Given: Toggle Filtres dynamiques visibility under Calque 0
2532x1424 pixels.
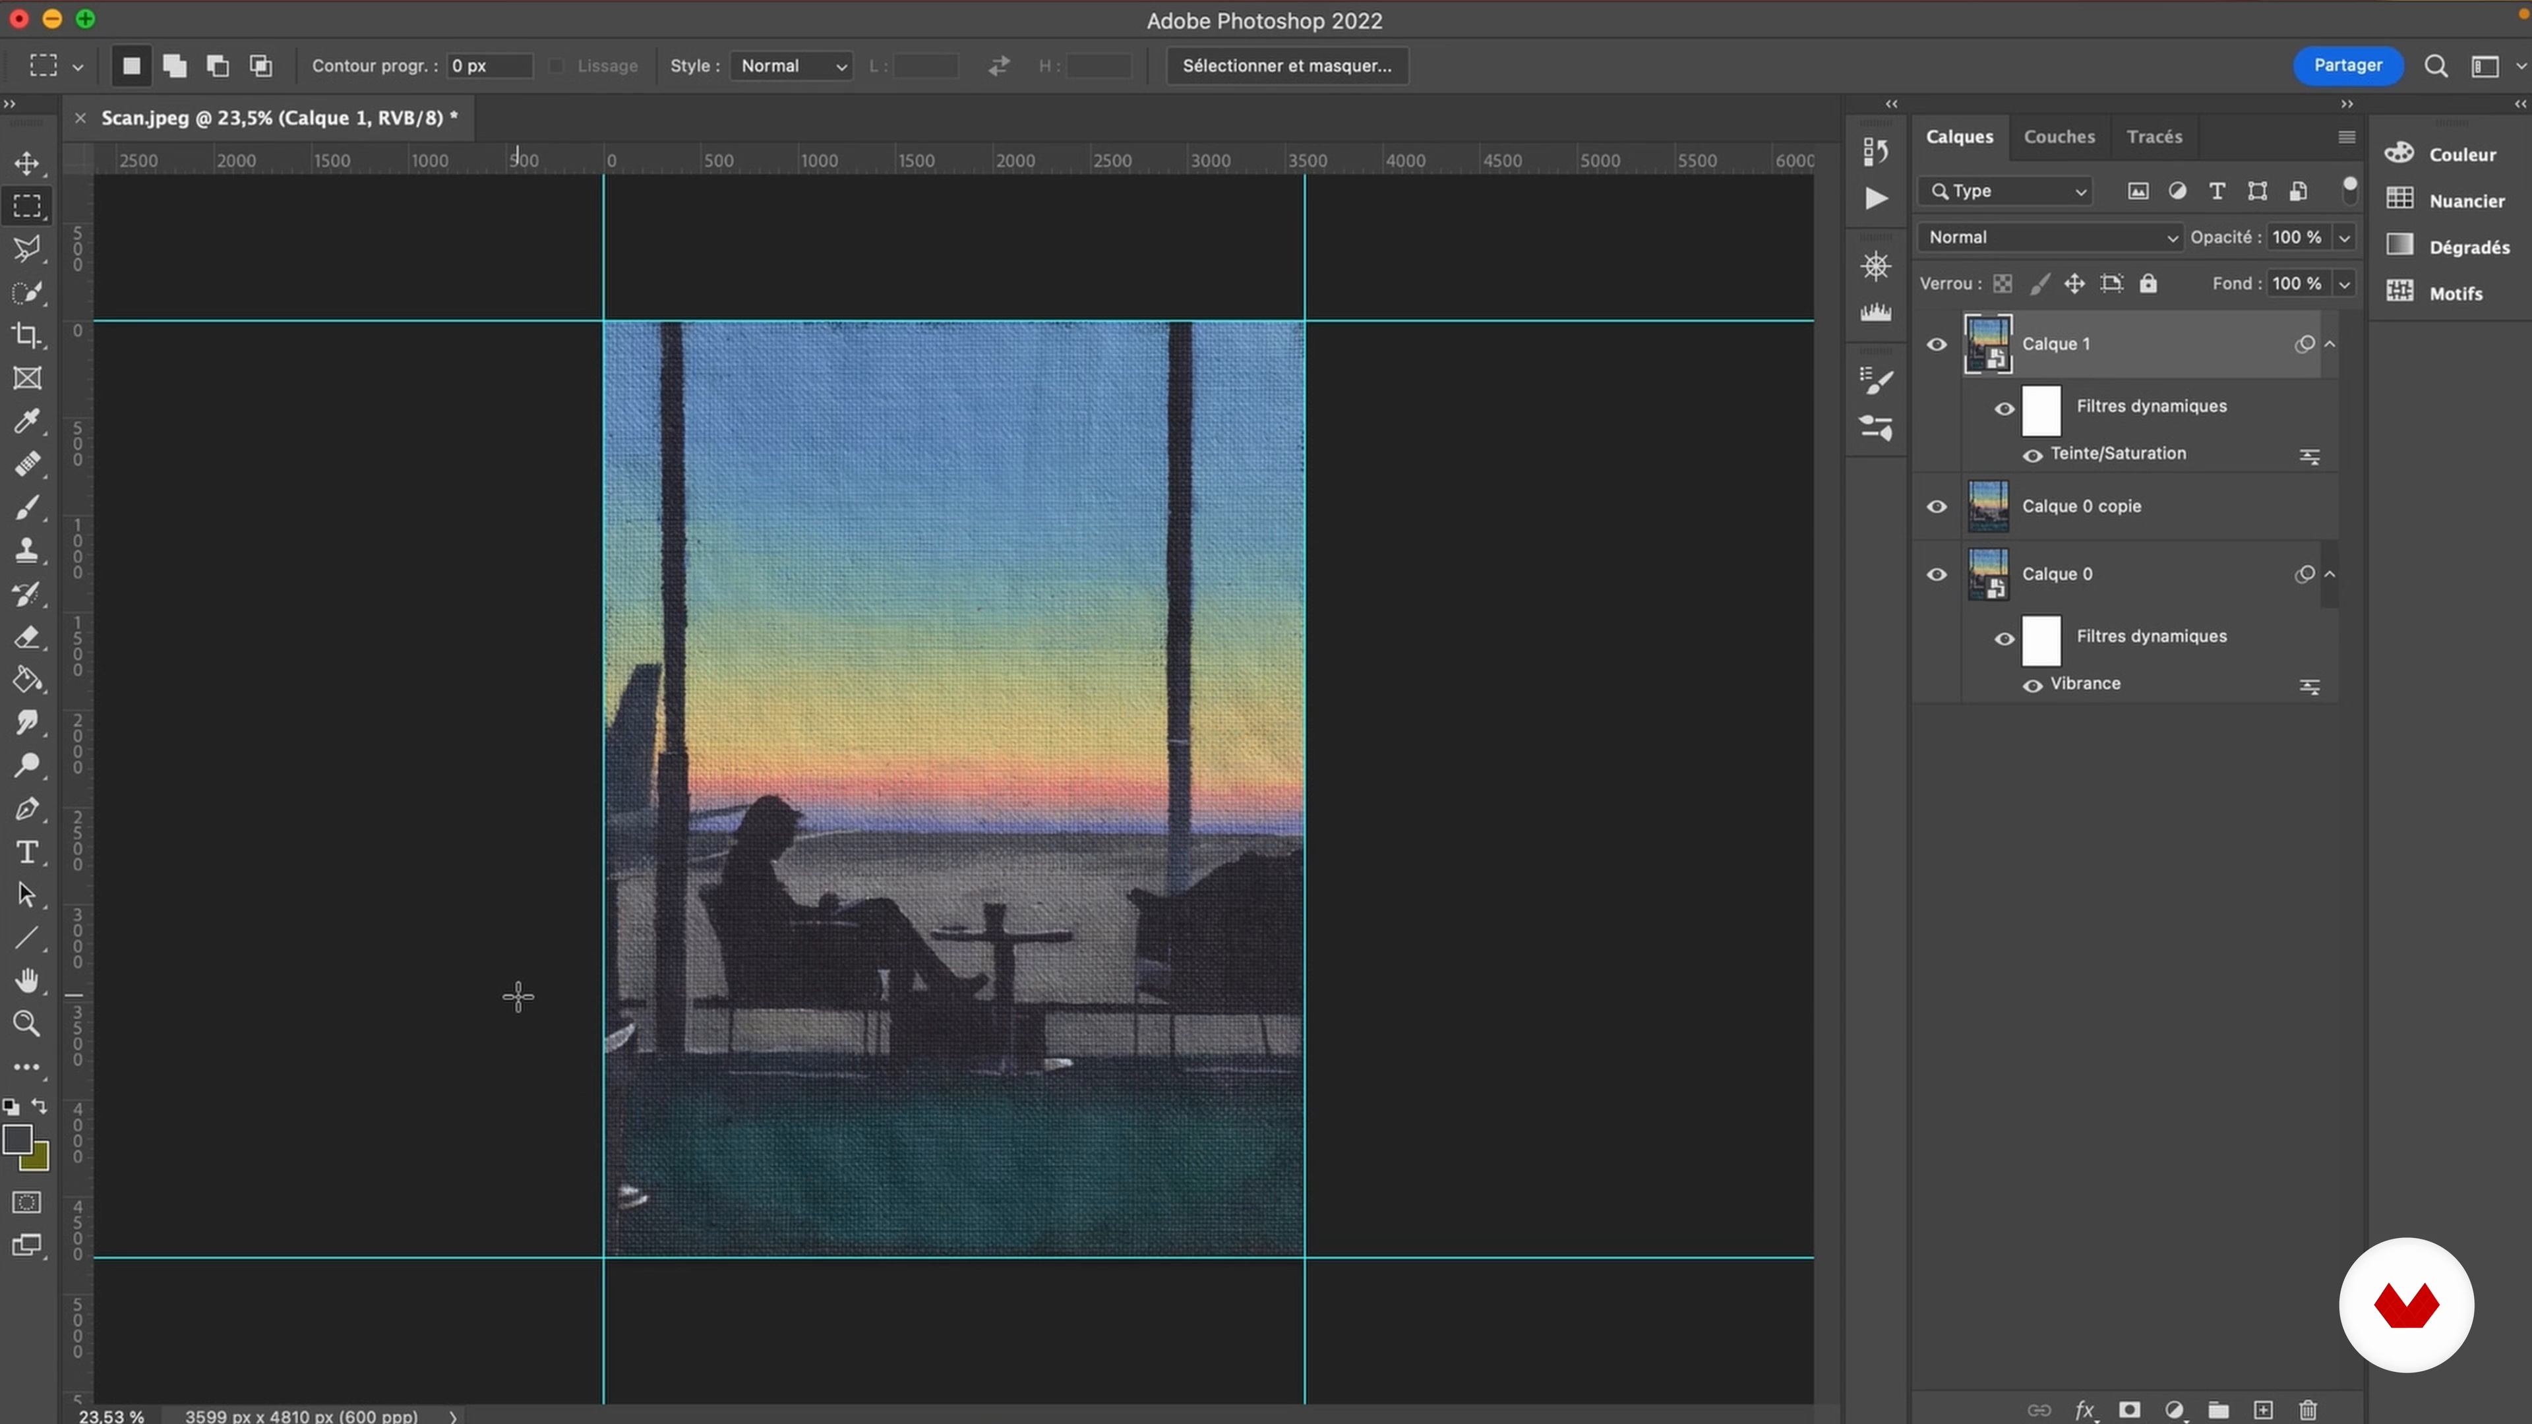Looking at the screenshot, I should [2005, 639].
